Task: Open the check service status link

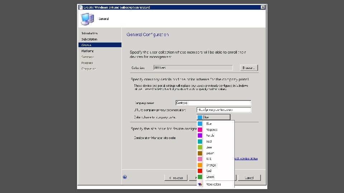Action: pos(246,158)
